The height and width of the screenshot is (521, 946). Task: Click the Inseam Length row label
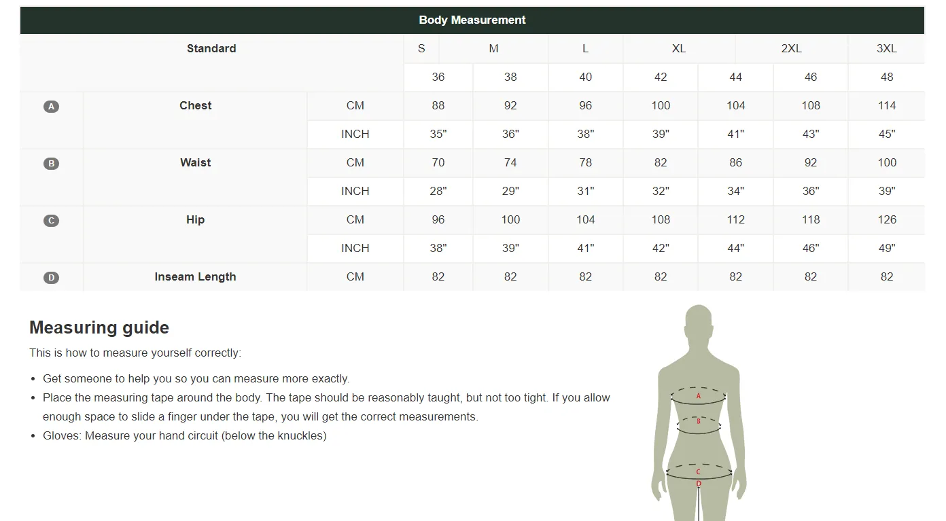196,277
